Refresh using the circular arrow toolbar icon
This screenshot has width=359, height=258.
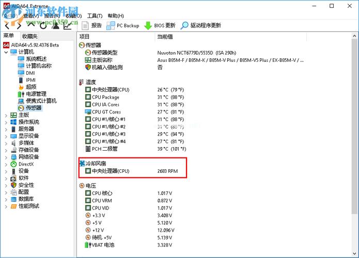point(43,26)
